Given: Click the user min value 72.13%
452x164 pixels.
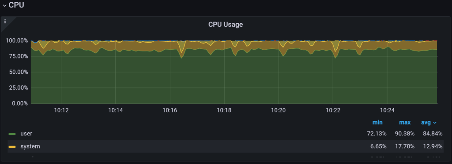Looking at the screenshot, I should coord(377,134).
